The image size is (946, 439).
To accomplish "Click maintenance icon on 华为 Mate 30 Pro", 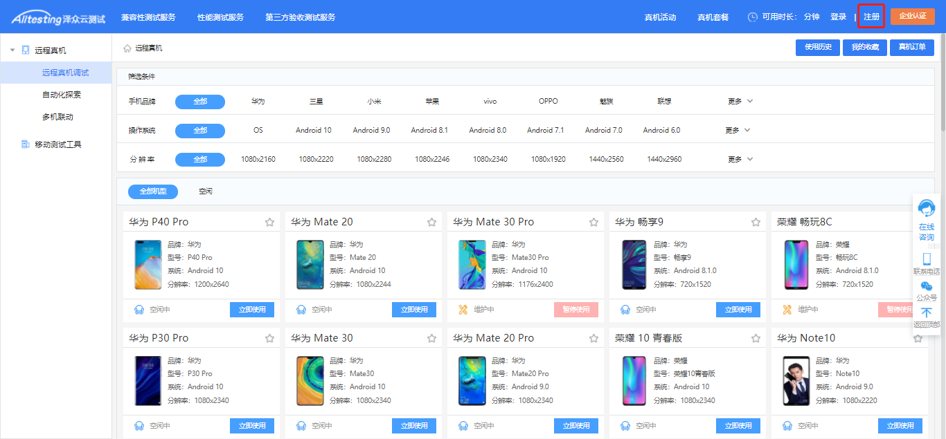I will click(463, 310).
